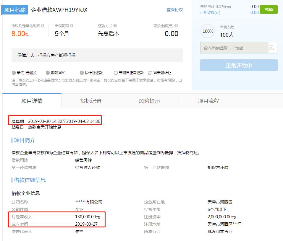The image size is (283, 241).
Task: Open the 项目流程 tab
Action: tap(208, 101)
